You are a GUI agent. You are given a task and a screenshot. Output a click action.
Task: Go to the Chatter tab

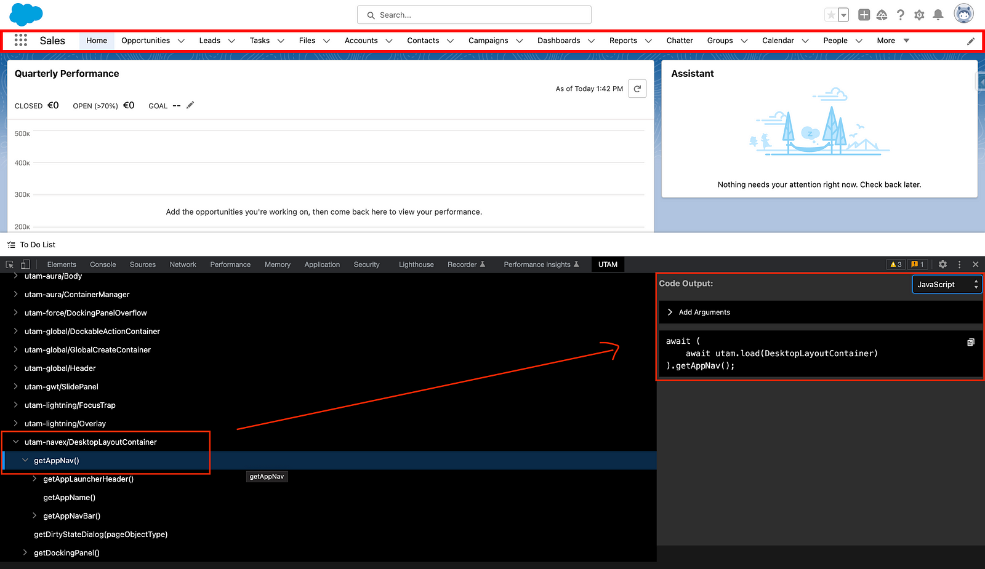[x=680, y=41]
